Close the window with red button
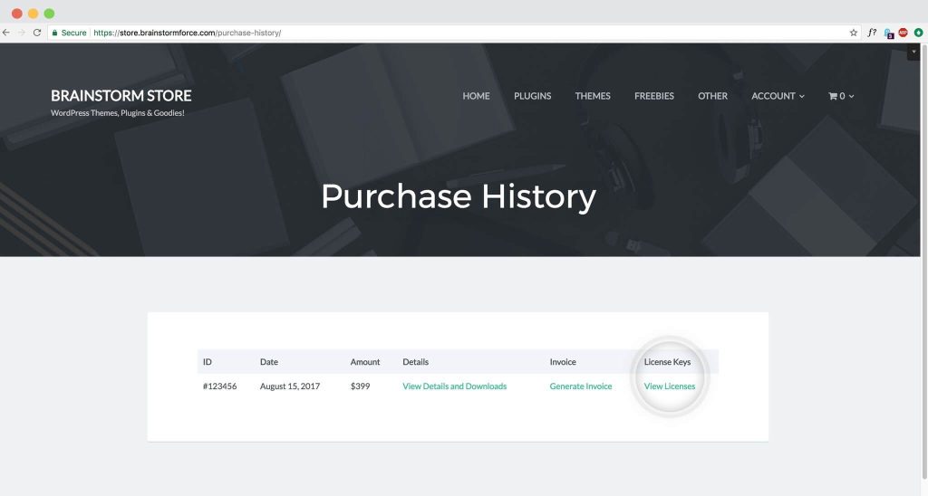The height and width of the screenshot is (496, 928). coord(16,13)
